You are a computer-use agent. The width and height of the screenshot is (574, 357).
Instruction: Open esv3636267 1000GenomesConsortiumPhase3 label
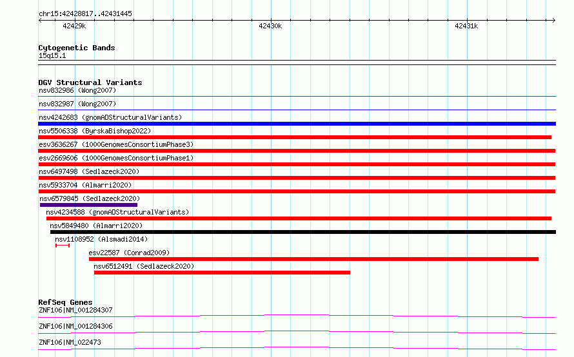[116, 144]
